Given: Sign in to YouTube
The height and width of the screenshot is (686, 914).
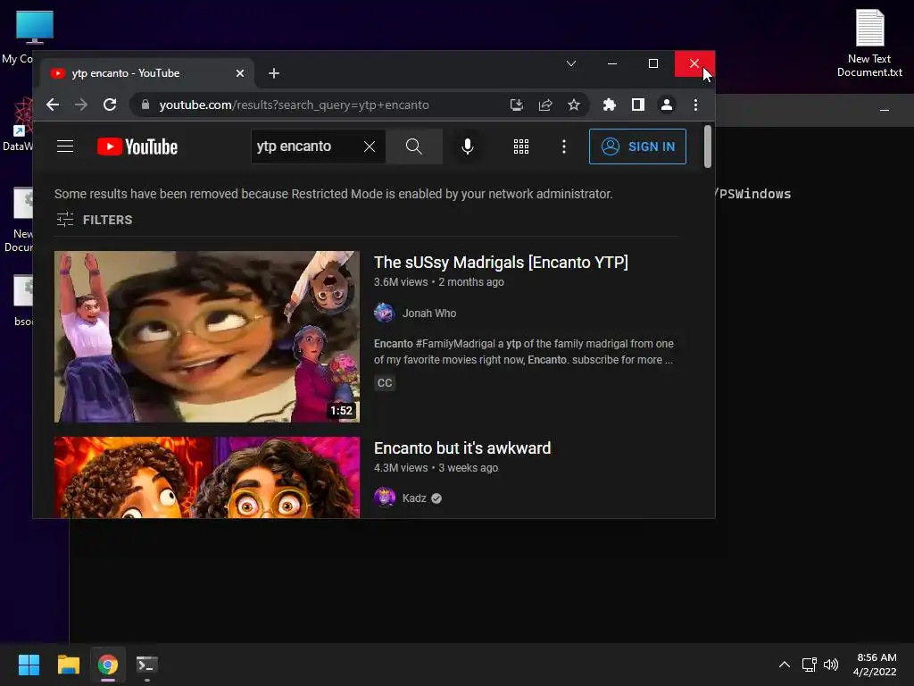Looking at the screenshot, I should (x=637, y=146).
